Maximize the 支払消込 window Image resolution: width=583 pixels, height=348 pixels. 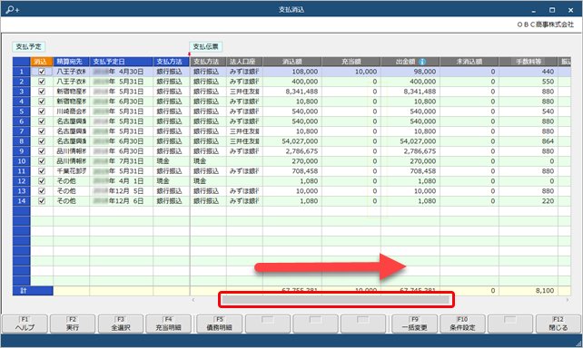pyautogui.click(x=552, y=10)
